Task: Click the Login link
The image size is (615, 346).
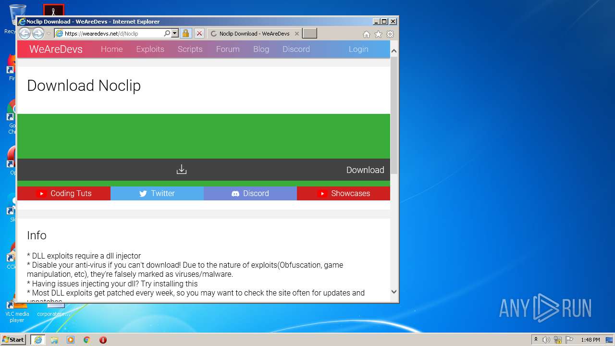Action: pyautogui.click(x=358, y=49)
